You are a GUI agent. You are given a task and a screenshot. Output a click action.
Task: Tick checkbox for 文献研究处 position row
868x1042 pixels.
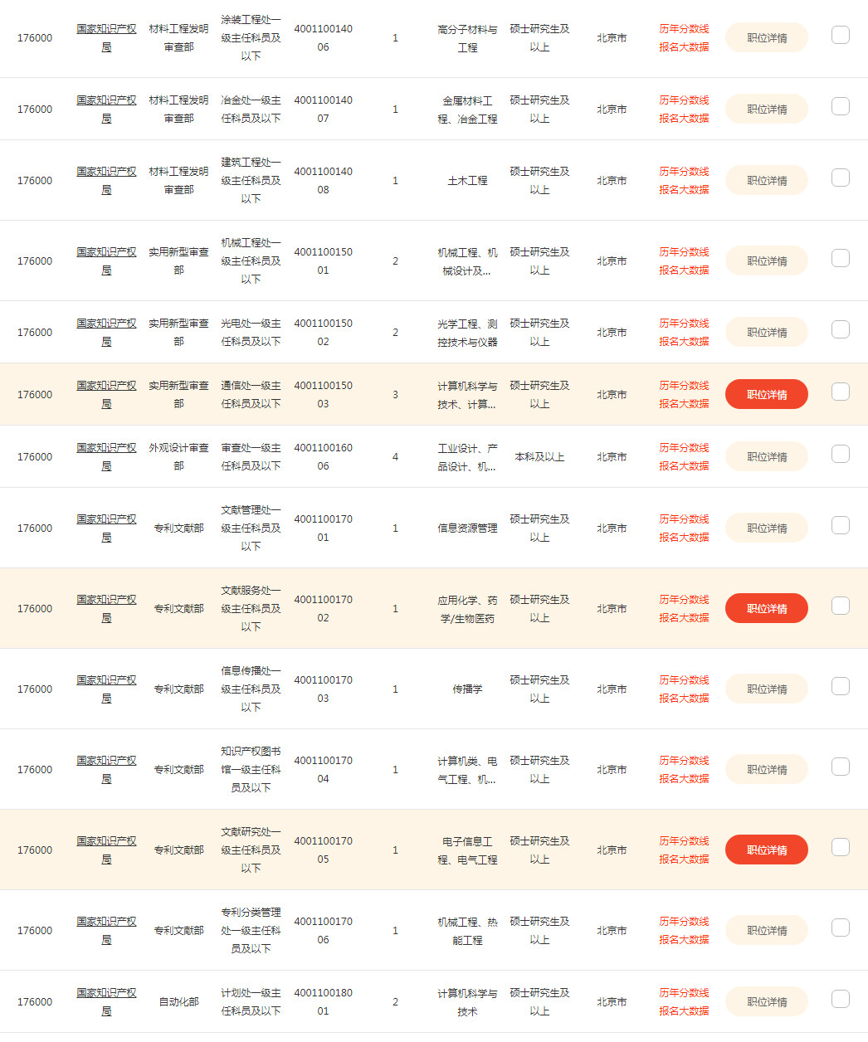click(x=841, y=847)
